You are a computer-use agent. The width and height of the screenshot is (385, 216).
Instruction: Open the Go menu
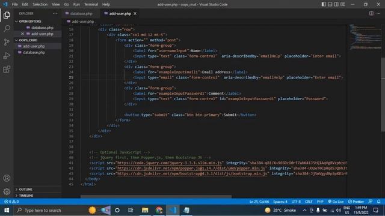(66, 4)
